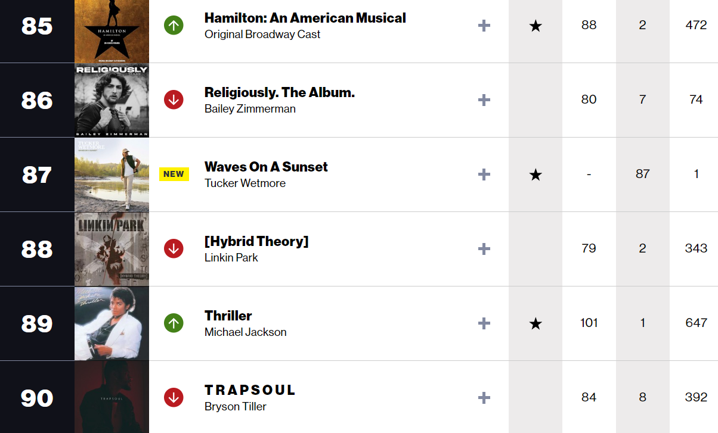The width and height of the screenshot is (718, 433).
Task: Click the red down arrow for Religiously
Action: [x=174, y=99]
